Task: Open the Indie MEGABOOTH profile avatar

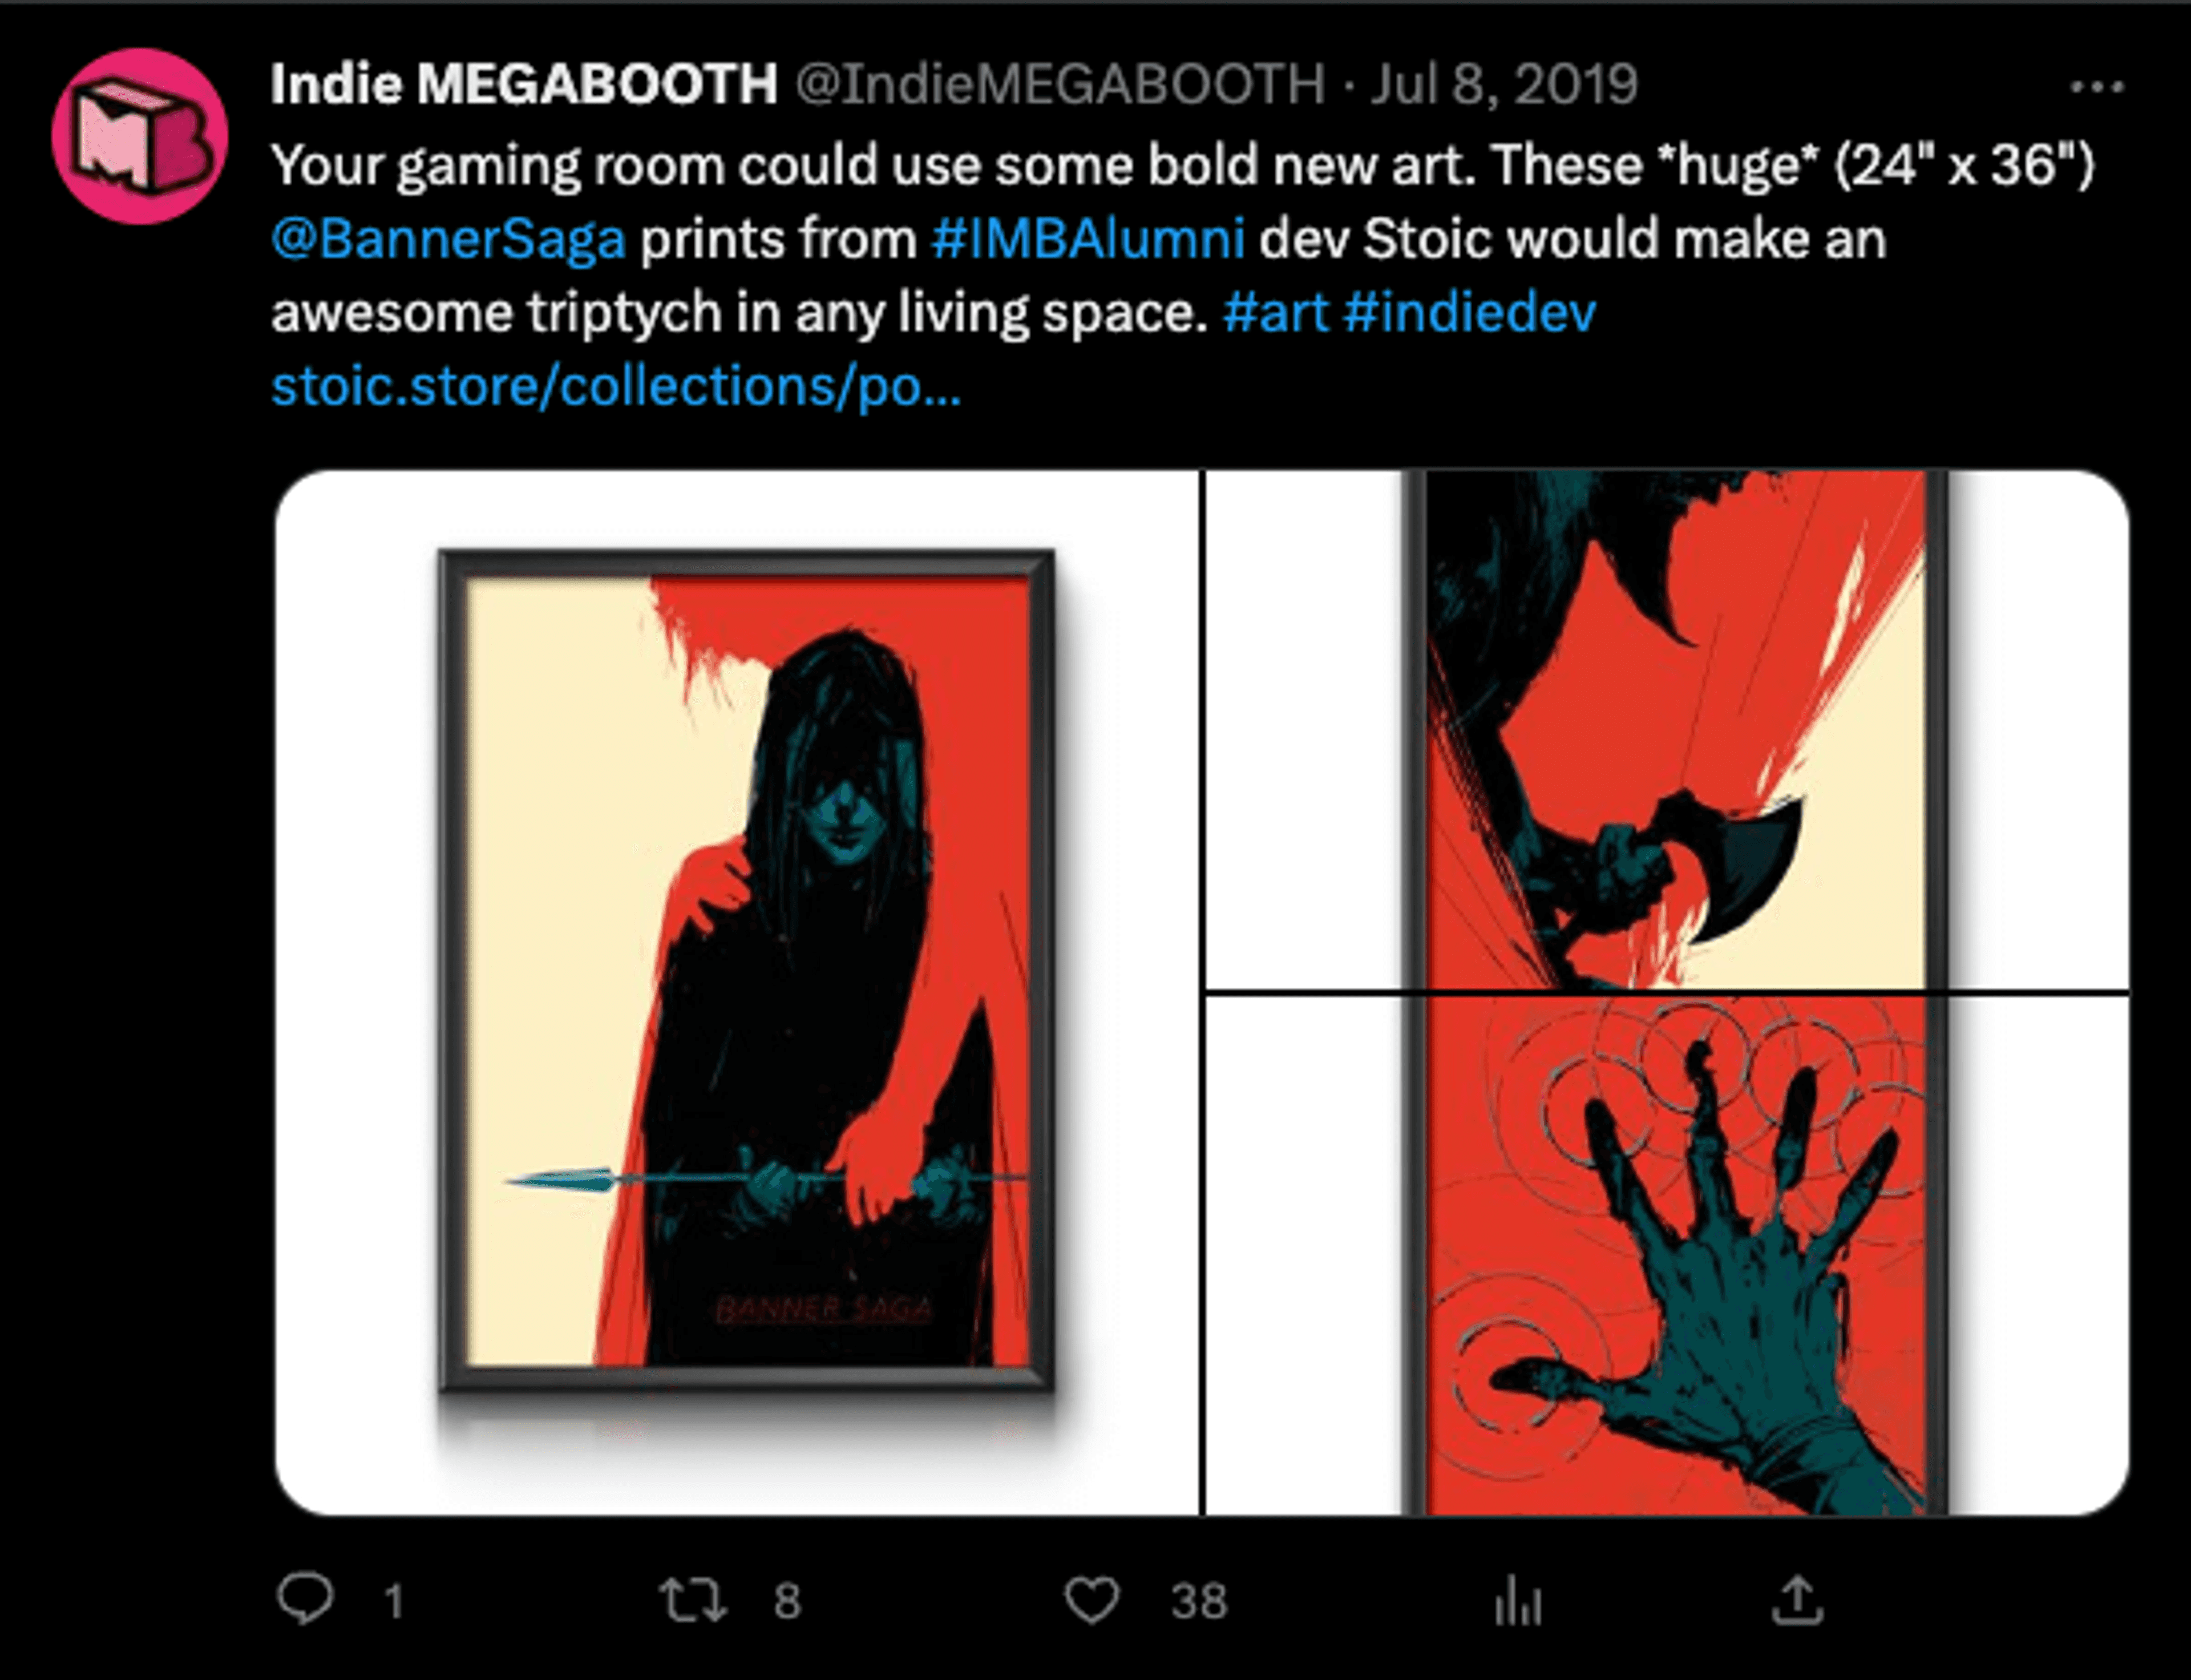Action: (x=139, y=135)
